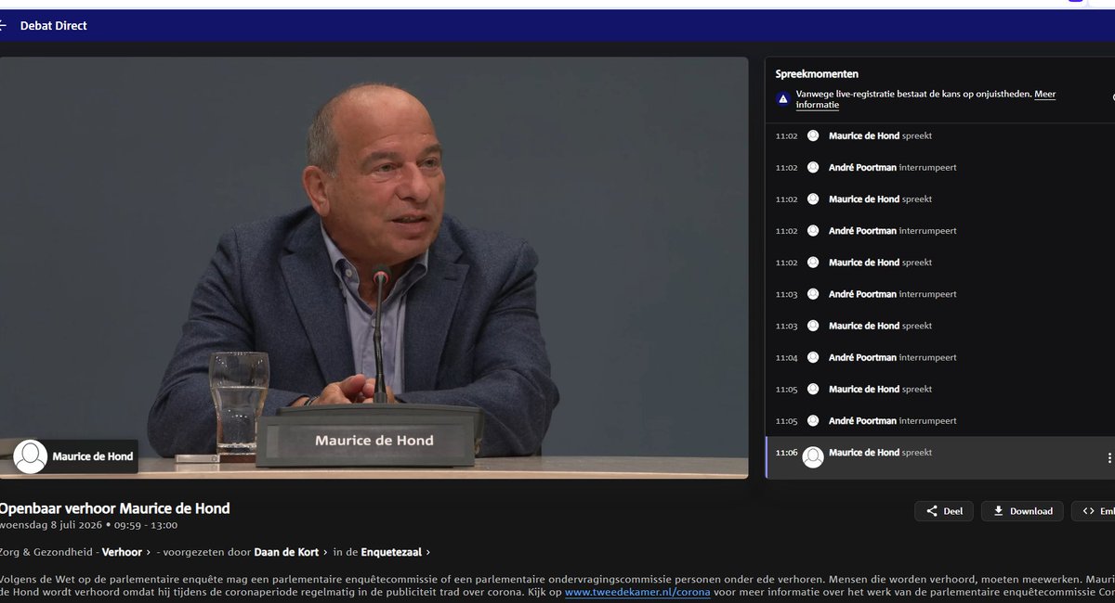Jump to 11:03 André Poortman interrumpeert moment
The height and width of the screenshot is (603, 1115).
click(x=939, y=294)
